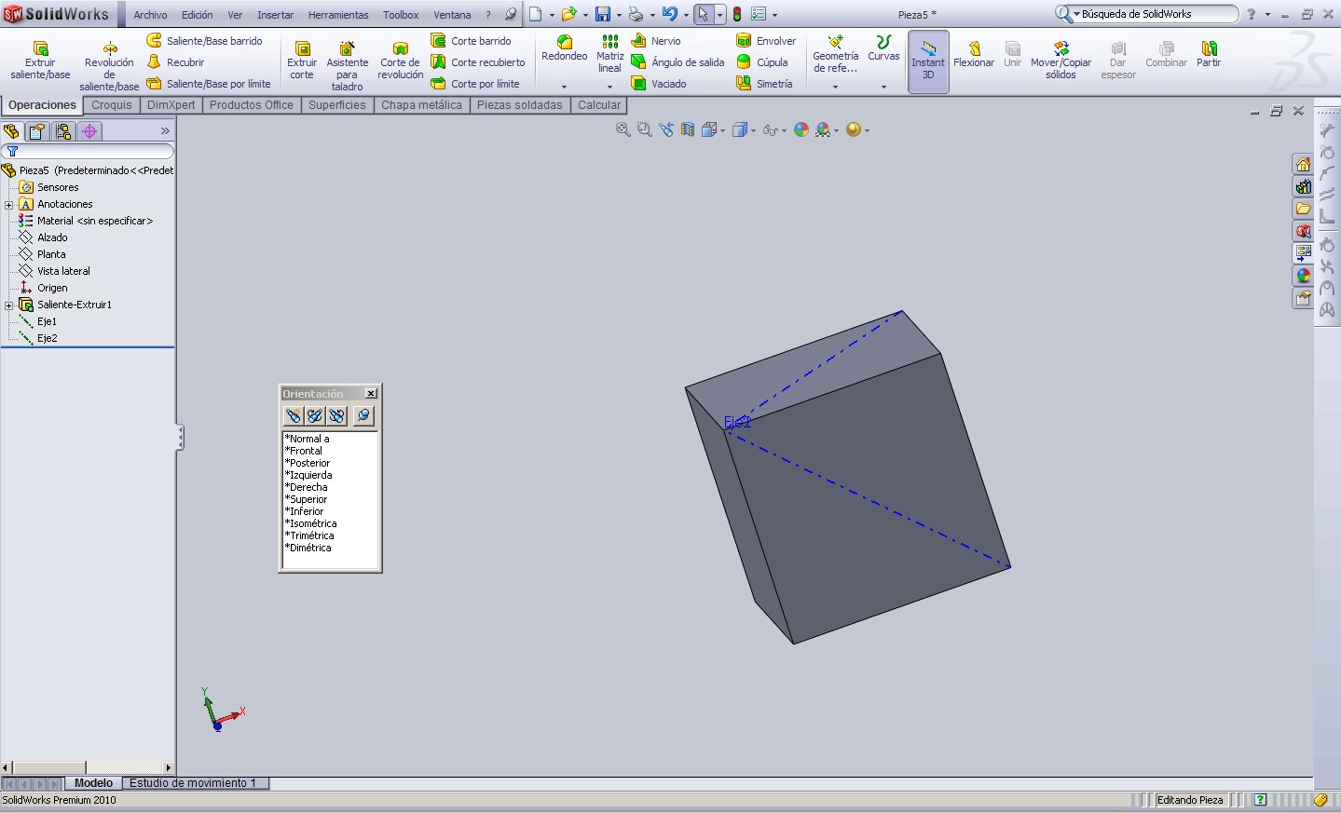Click the Nervio rib tool
The height and width of the screenshot is (813, 1341).
tap(656, 41)
